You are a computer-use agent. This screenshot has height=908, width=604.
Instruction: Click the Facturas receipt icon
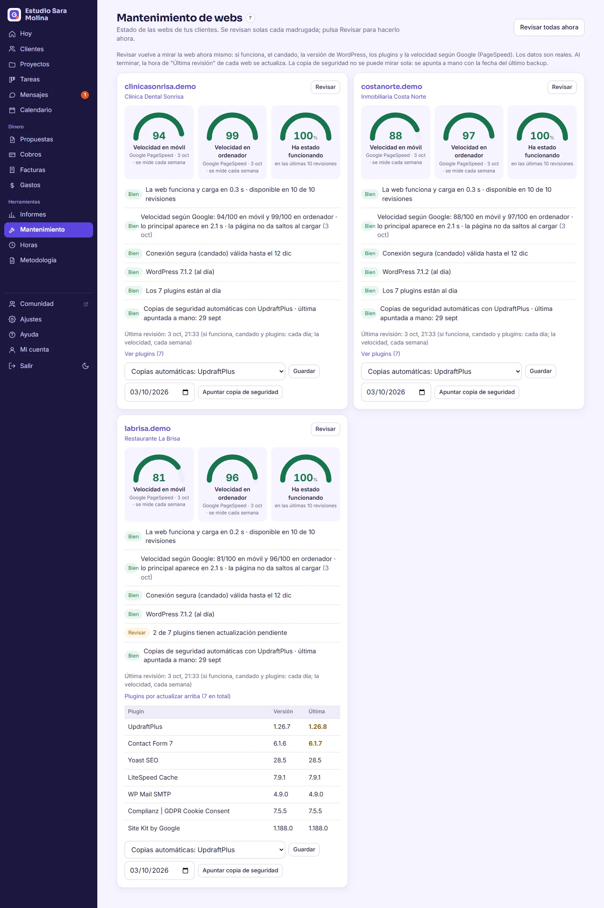tap(12, 170)
